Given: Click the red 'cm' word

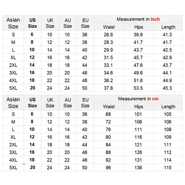Looking at the screenshot, I should point(155,99).
